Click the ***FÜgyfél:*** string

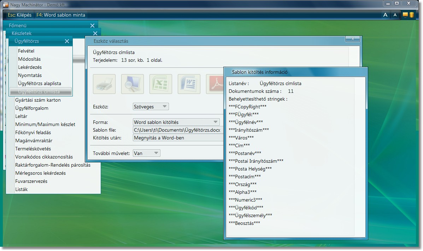(x=243, y=114)
